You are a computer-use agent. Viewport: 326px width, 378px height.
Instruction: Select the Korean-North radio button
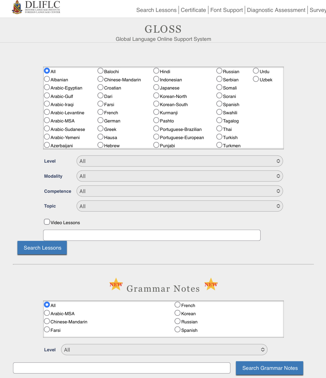(x=156, y=96)
